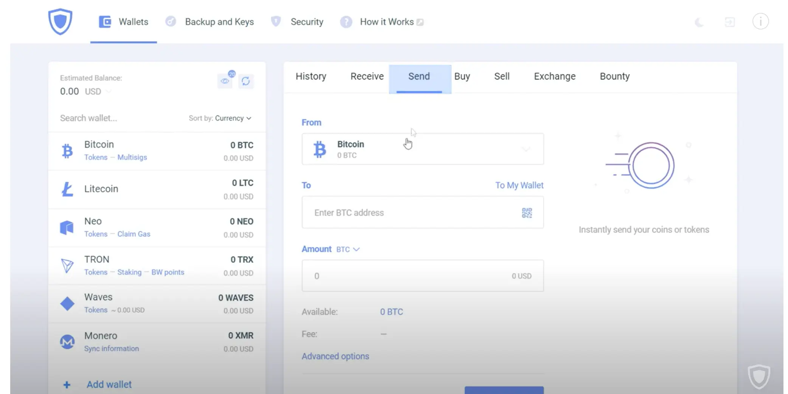This screenshot has height=394, width=788.
Task: Refresh the estimated balance
Action: [246, 81]
